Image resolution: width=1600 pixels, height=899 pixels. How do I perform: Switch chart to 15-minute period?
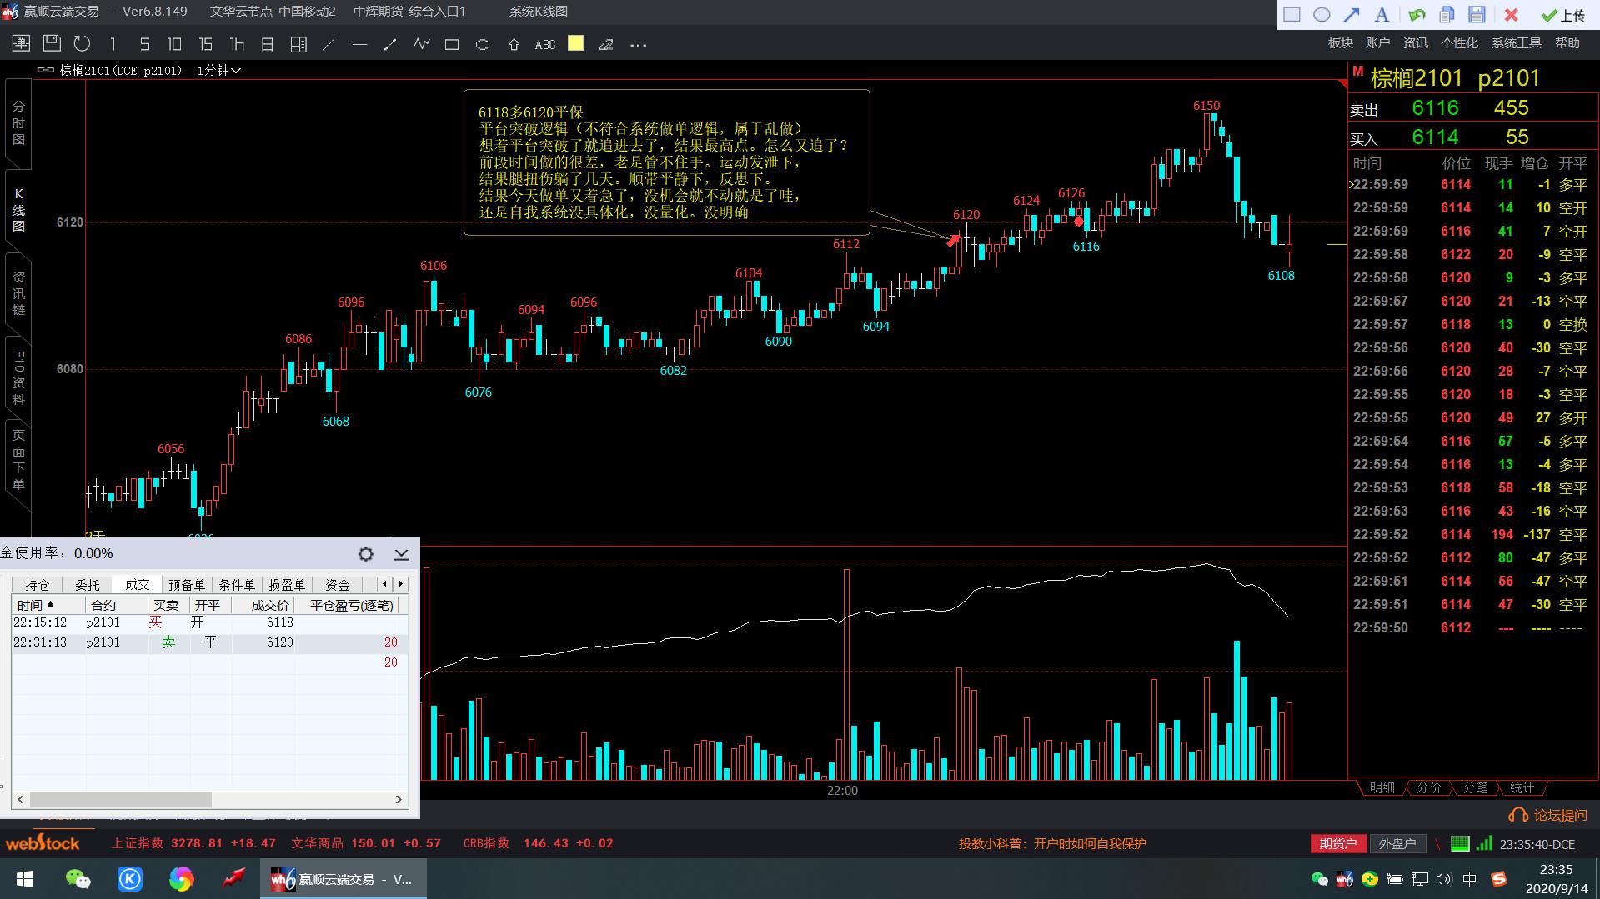pos(206,44)
